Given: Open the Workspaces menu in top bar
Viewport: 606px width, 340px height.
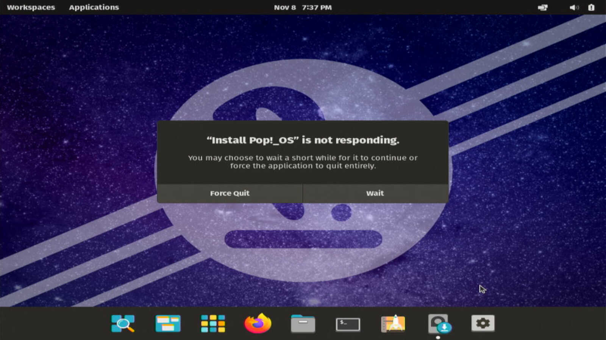Looking at the screenshot, I should (31, 8).
